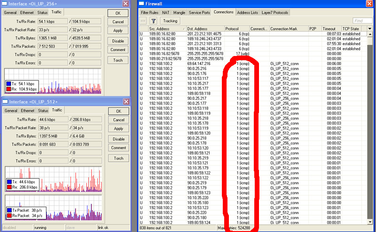Click the P2P column header
The image size is (376, 232).
point(315,29)
